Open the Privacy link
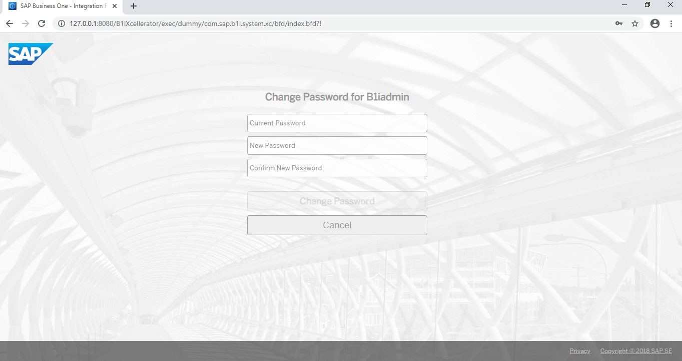Viewport: 682px width, 361px height. [x=580, y=351]
